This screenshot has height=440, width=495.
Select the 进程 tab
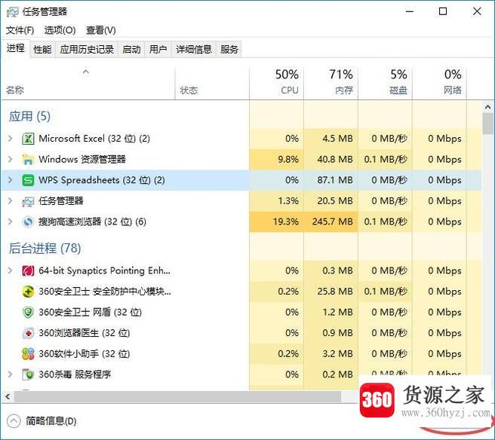click(15, 48)
